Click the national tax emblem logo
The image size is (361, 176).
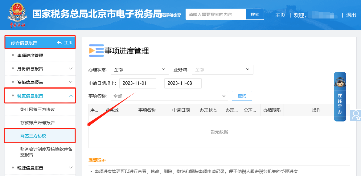(x=17, y=15)
